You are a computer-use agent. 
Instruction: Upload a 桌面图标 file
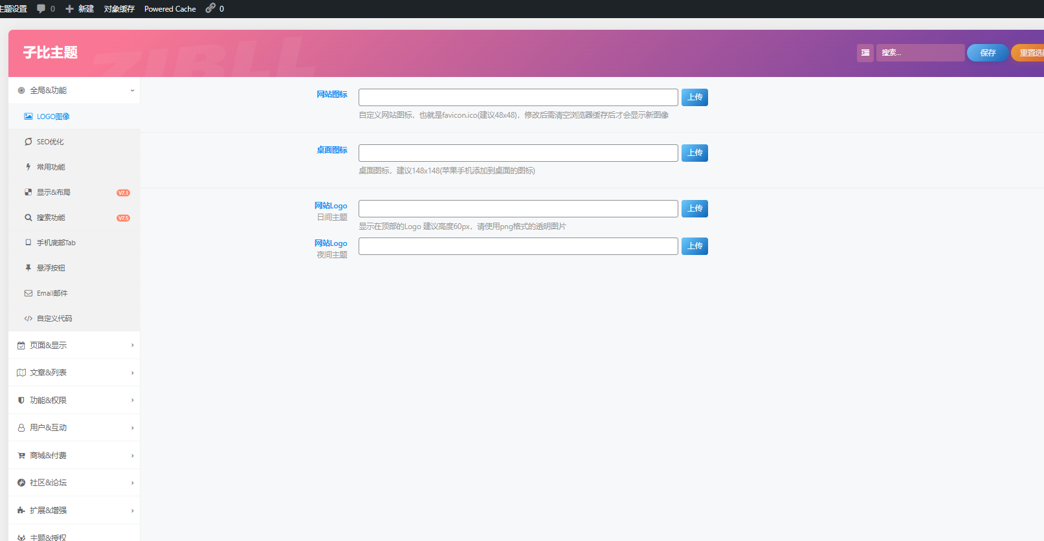(694, 153)
